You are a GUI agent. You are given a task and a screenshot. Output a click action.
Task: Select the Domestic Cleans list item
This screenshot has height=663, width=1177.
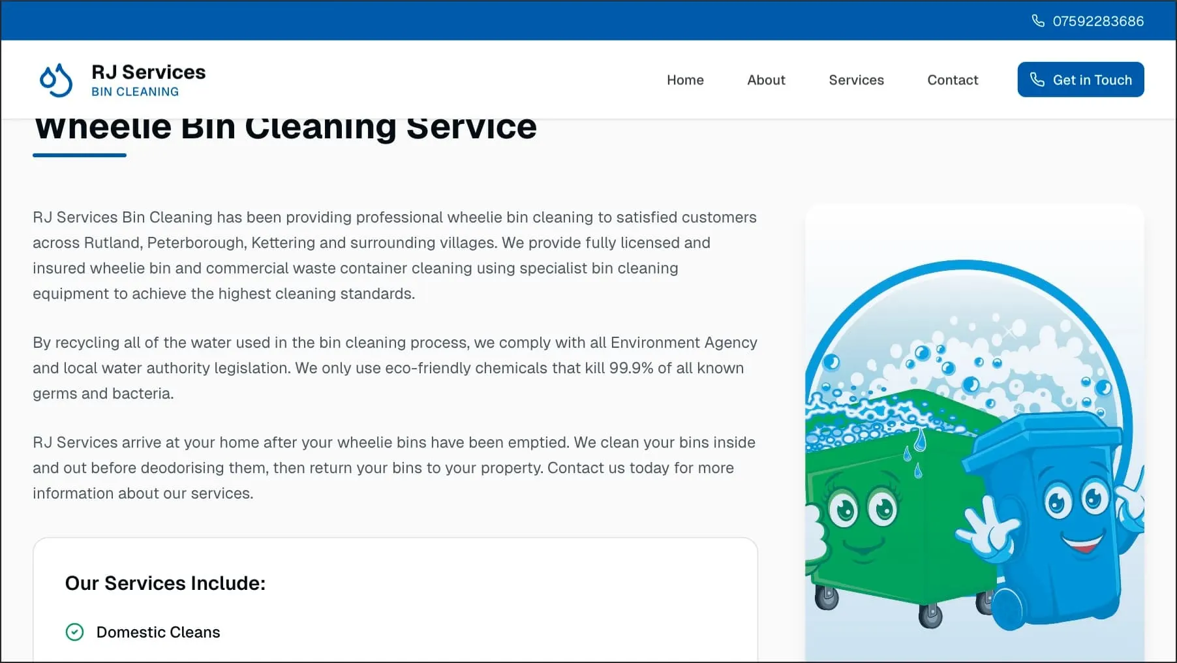[158, 632]
